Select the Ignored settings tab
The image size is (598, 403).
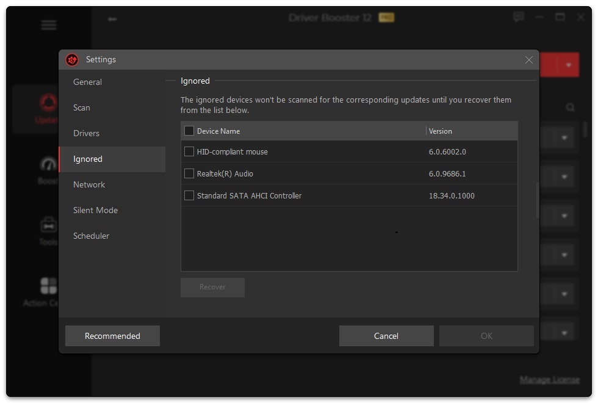tap(112, 159)
